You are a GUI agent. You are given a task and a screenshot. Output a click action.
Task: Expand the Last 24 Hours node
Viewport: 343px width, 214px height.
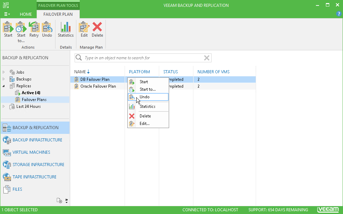[x=4, y=106]
